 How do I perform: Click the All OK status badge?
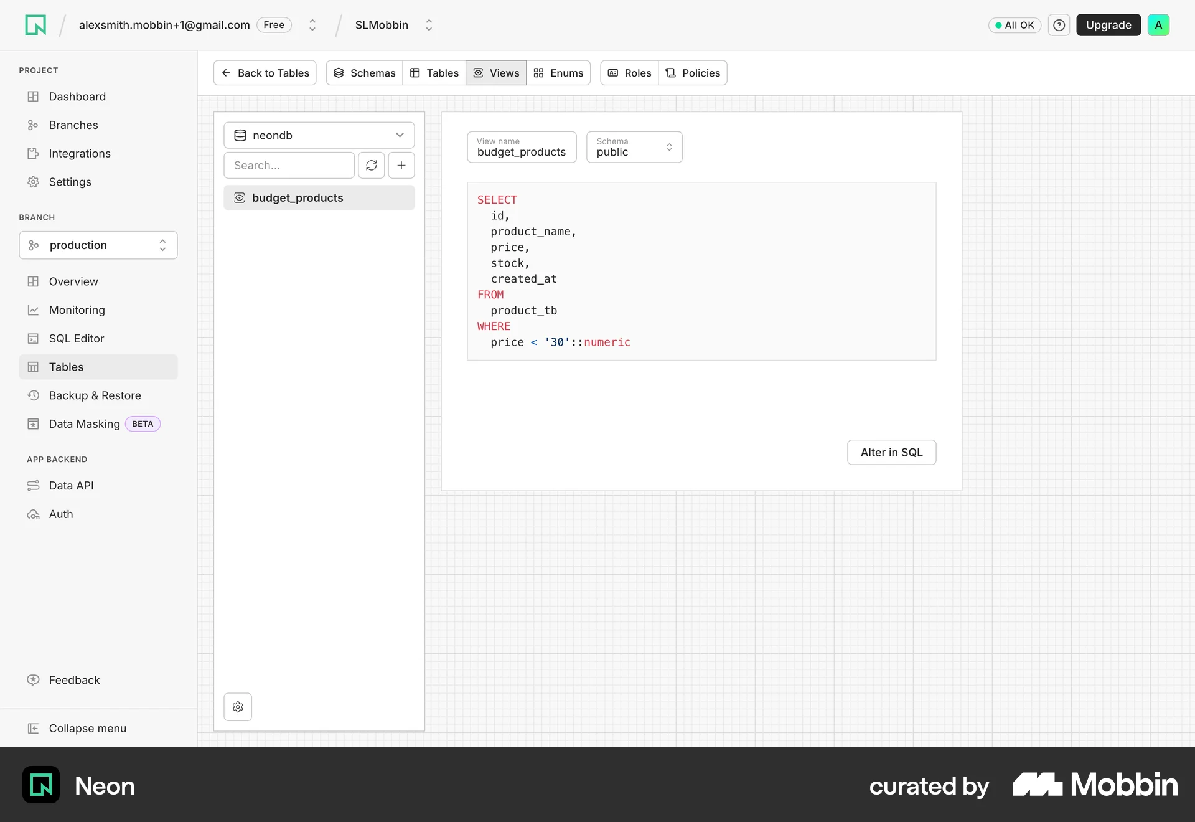(x=1015, y=25)
